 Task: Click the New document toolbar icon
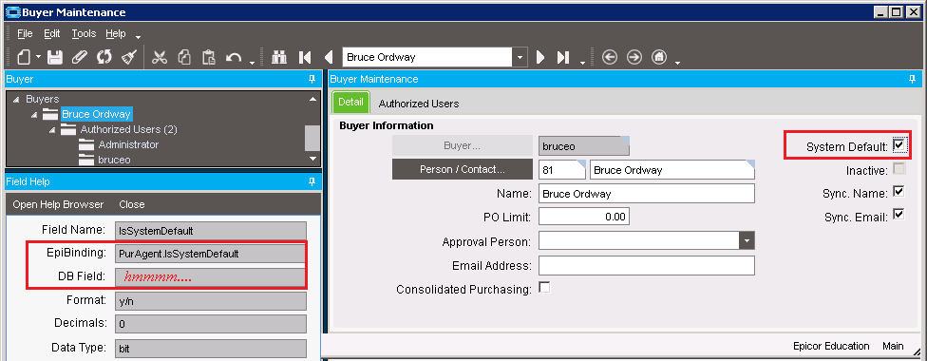24,57
